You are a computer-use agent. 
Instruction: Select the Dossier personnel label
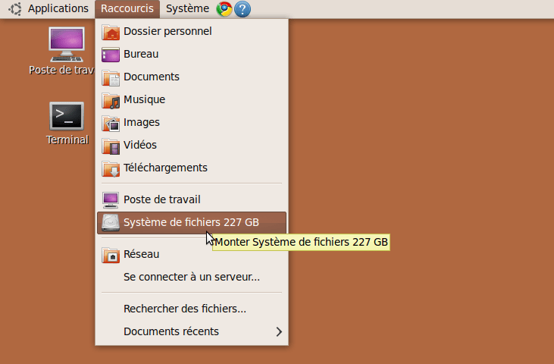[x=167, y=31]
